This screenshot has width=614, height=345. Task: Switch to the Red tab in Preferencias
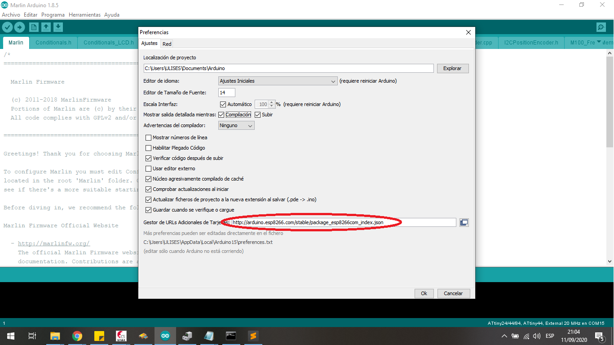167,44
